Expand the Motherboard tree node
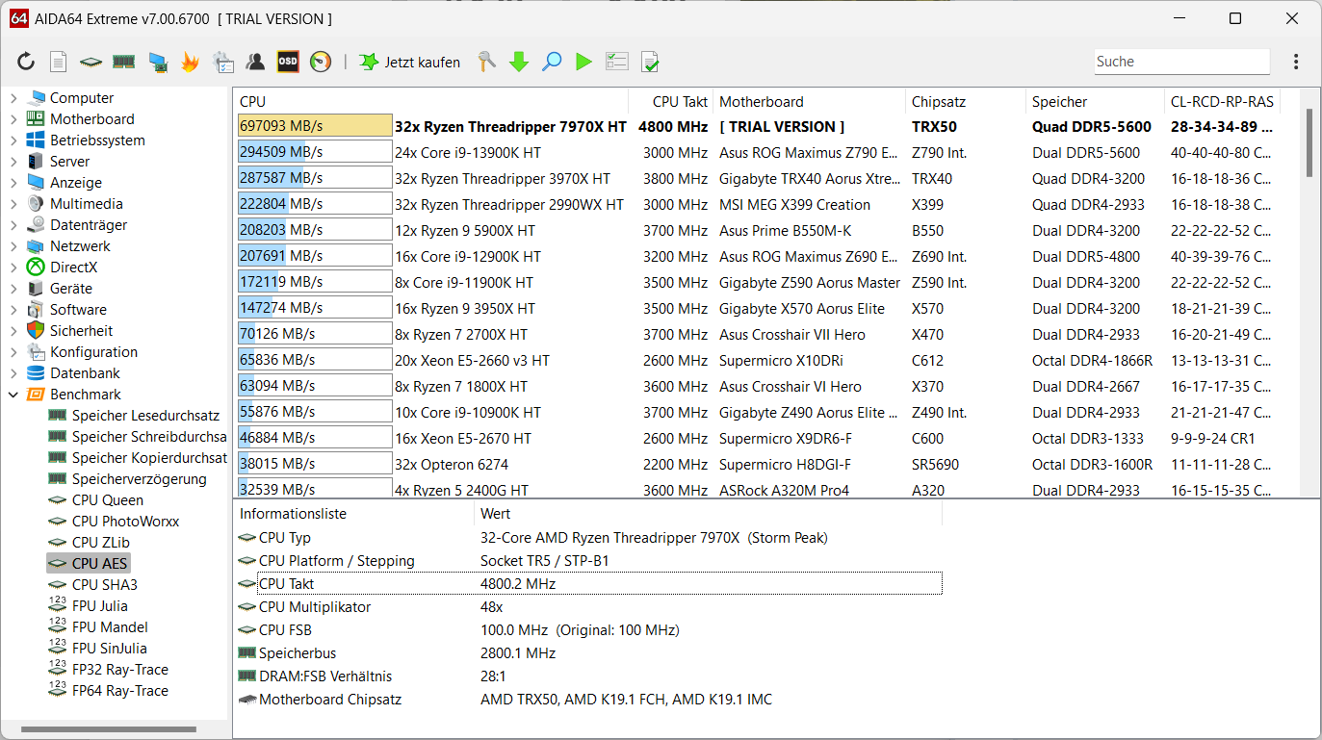Image resolution: width=1322 pixels, height=740 pixels. click(x=13, y=119)
